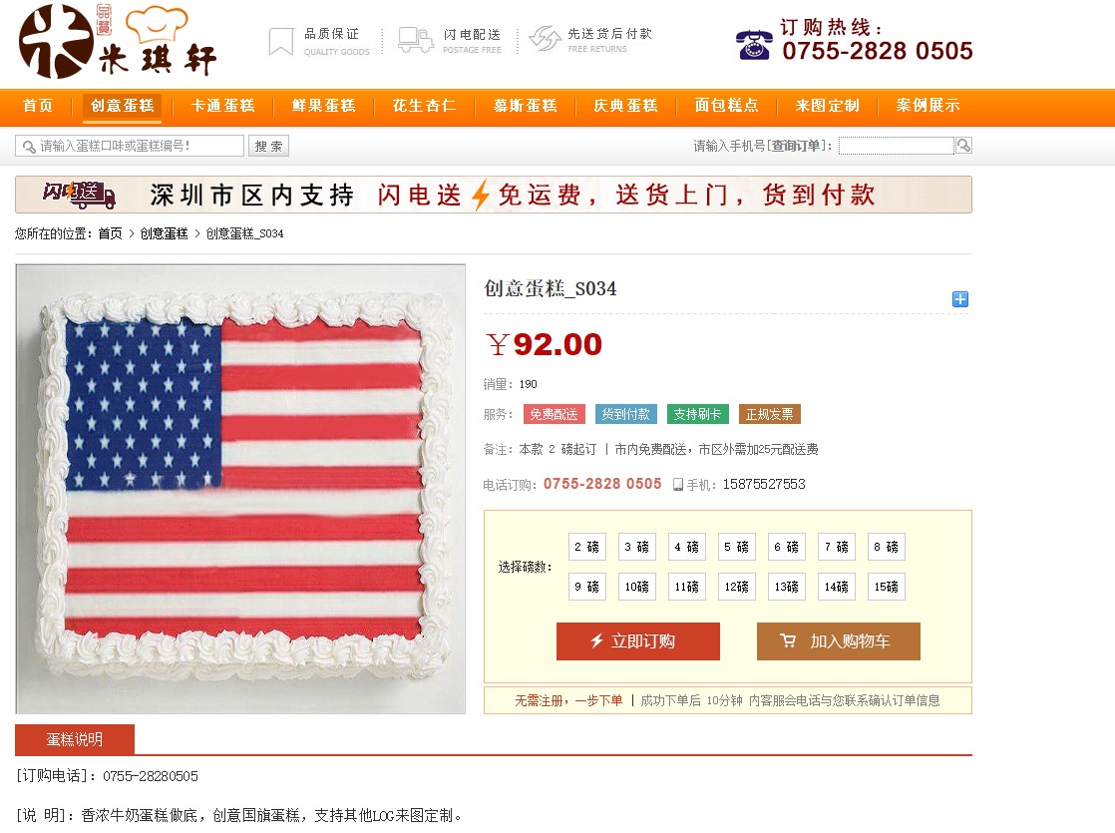
Task: Click the 米琪轩 bakery logo
Action: [x=118, y=41]
